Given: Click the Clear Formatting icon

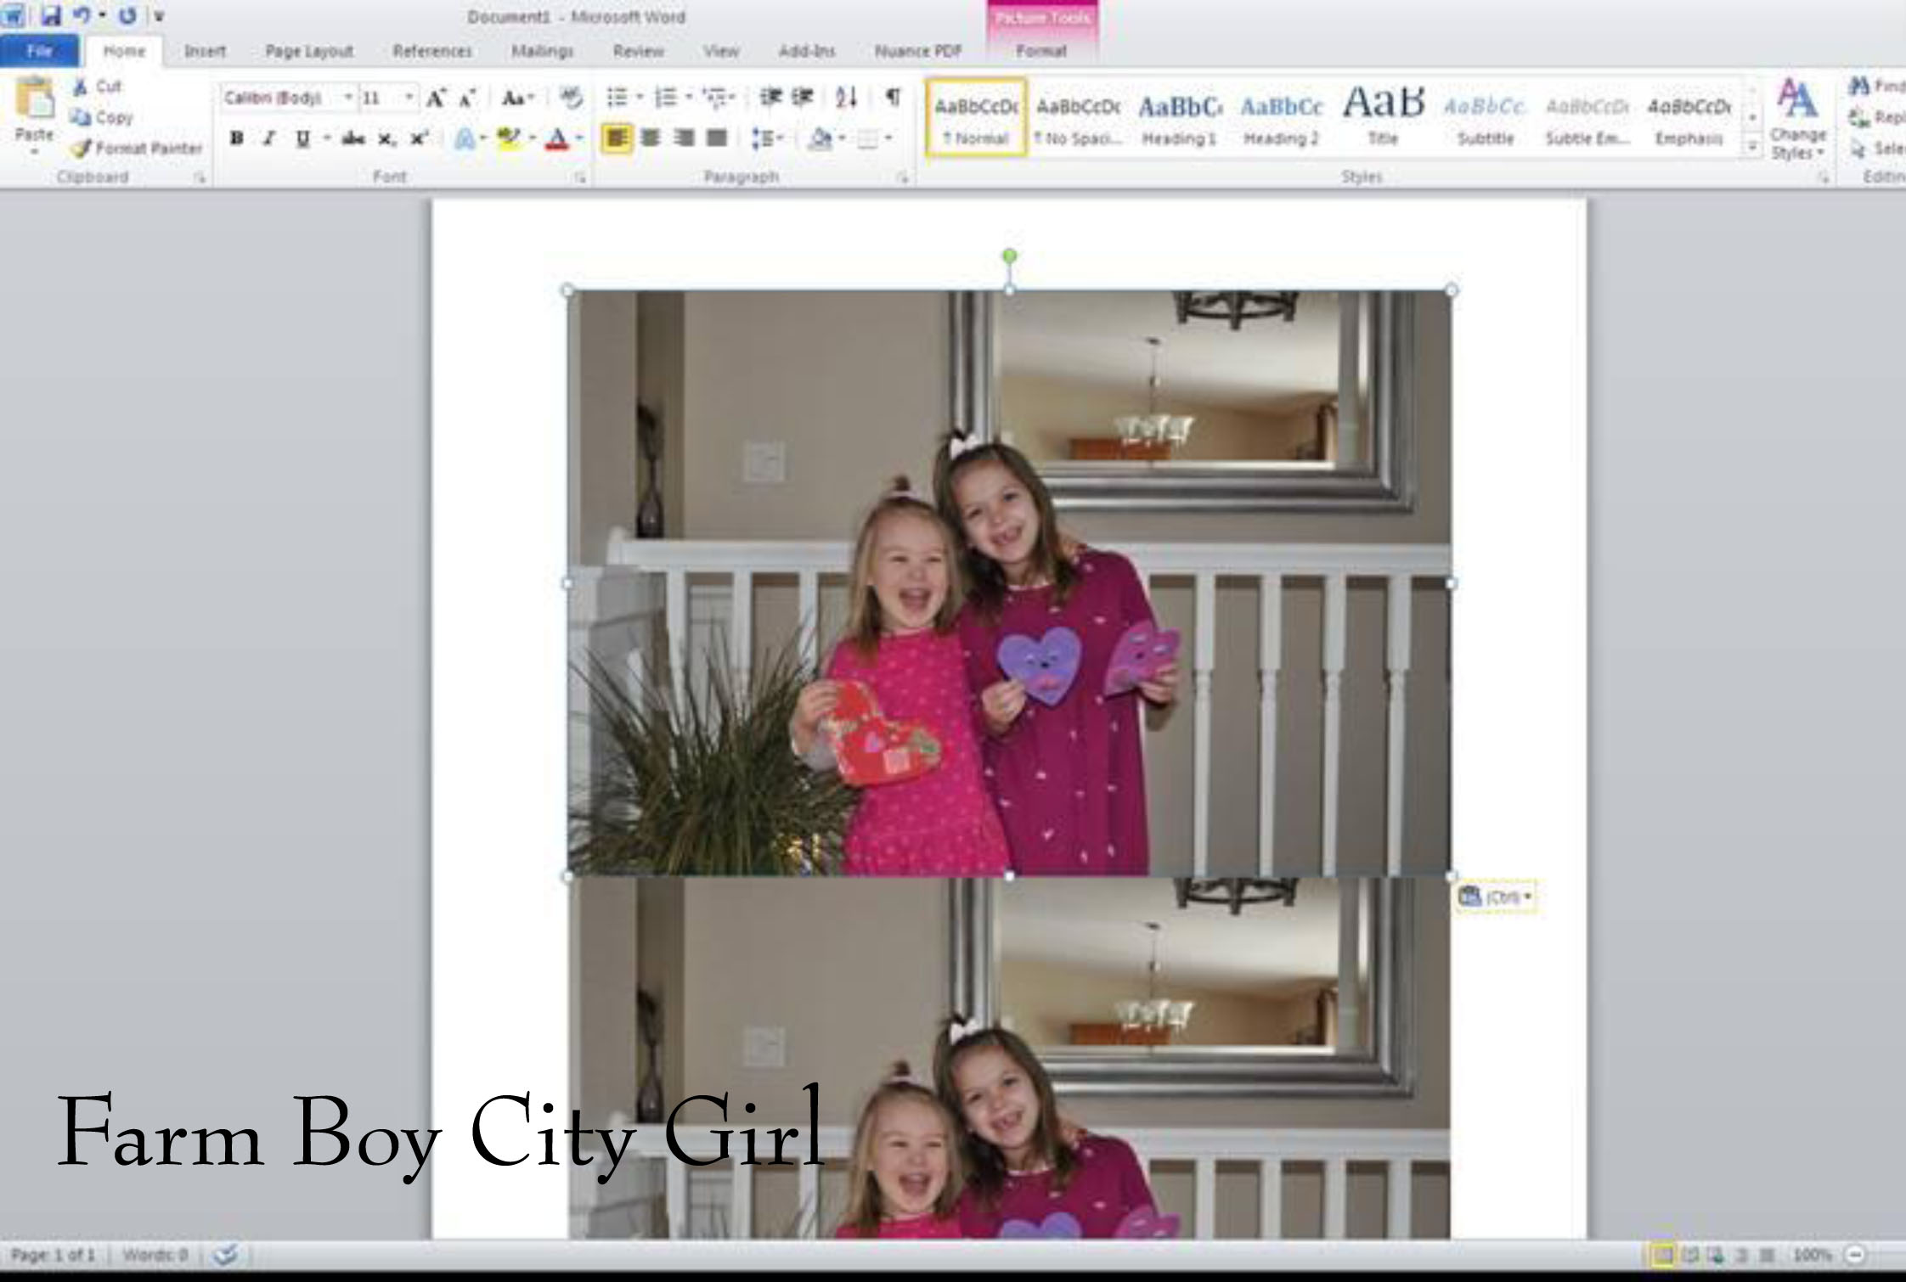Looking at the screenshot, I should click(x=572, y=98).
